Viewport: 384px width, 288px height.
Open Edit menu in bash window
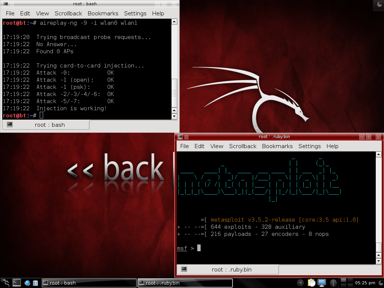(25, 13)
